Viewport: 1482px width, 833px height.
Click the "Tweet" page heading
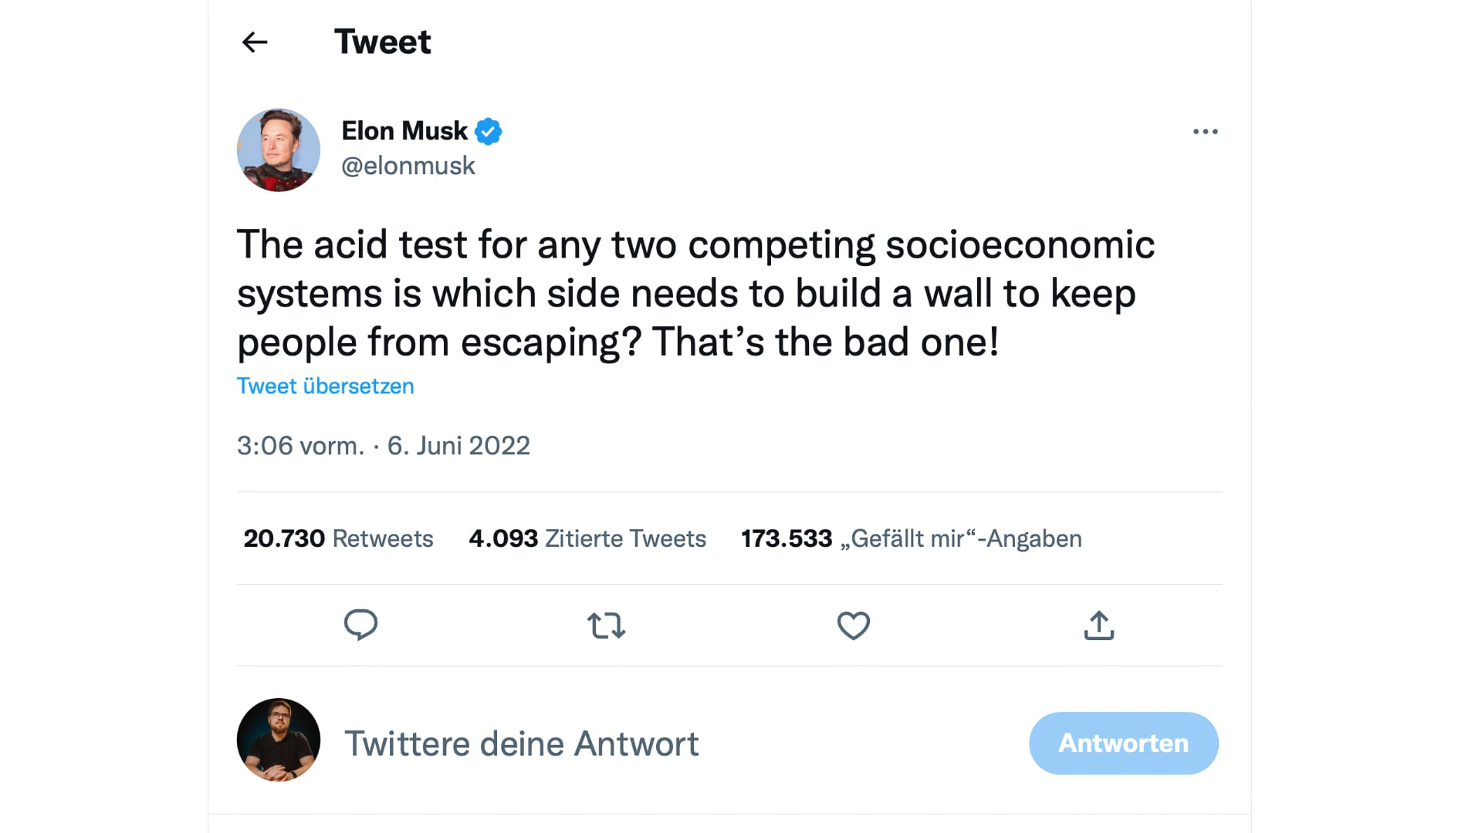[382, 42]
